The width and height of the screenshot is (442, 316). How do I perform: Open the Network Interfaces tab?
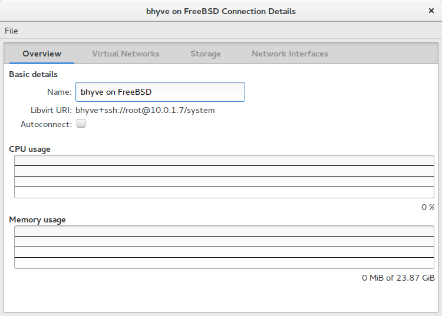pos(290,54)
